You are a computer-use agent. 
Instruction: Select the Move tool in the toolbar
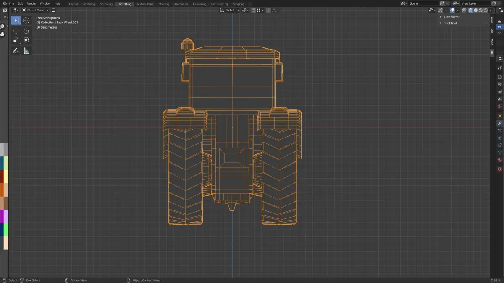point(16,31)
